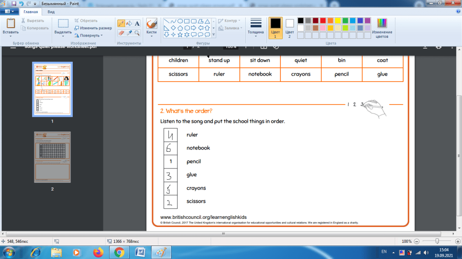Pick the red color swatch in palette

[323, 21]
